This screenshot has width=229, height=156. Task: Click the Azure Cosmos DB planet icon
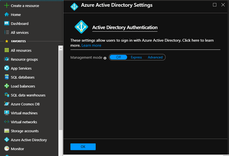pyautogui.click(x=6, y=104)
